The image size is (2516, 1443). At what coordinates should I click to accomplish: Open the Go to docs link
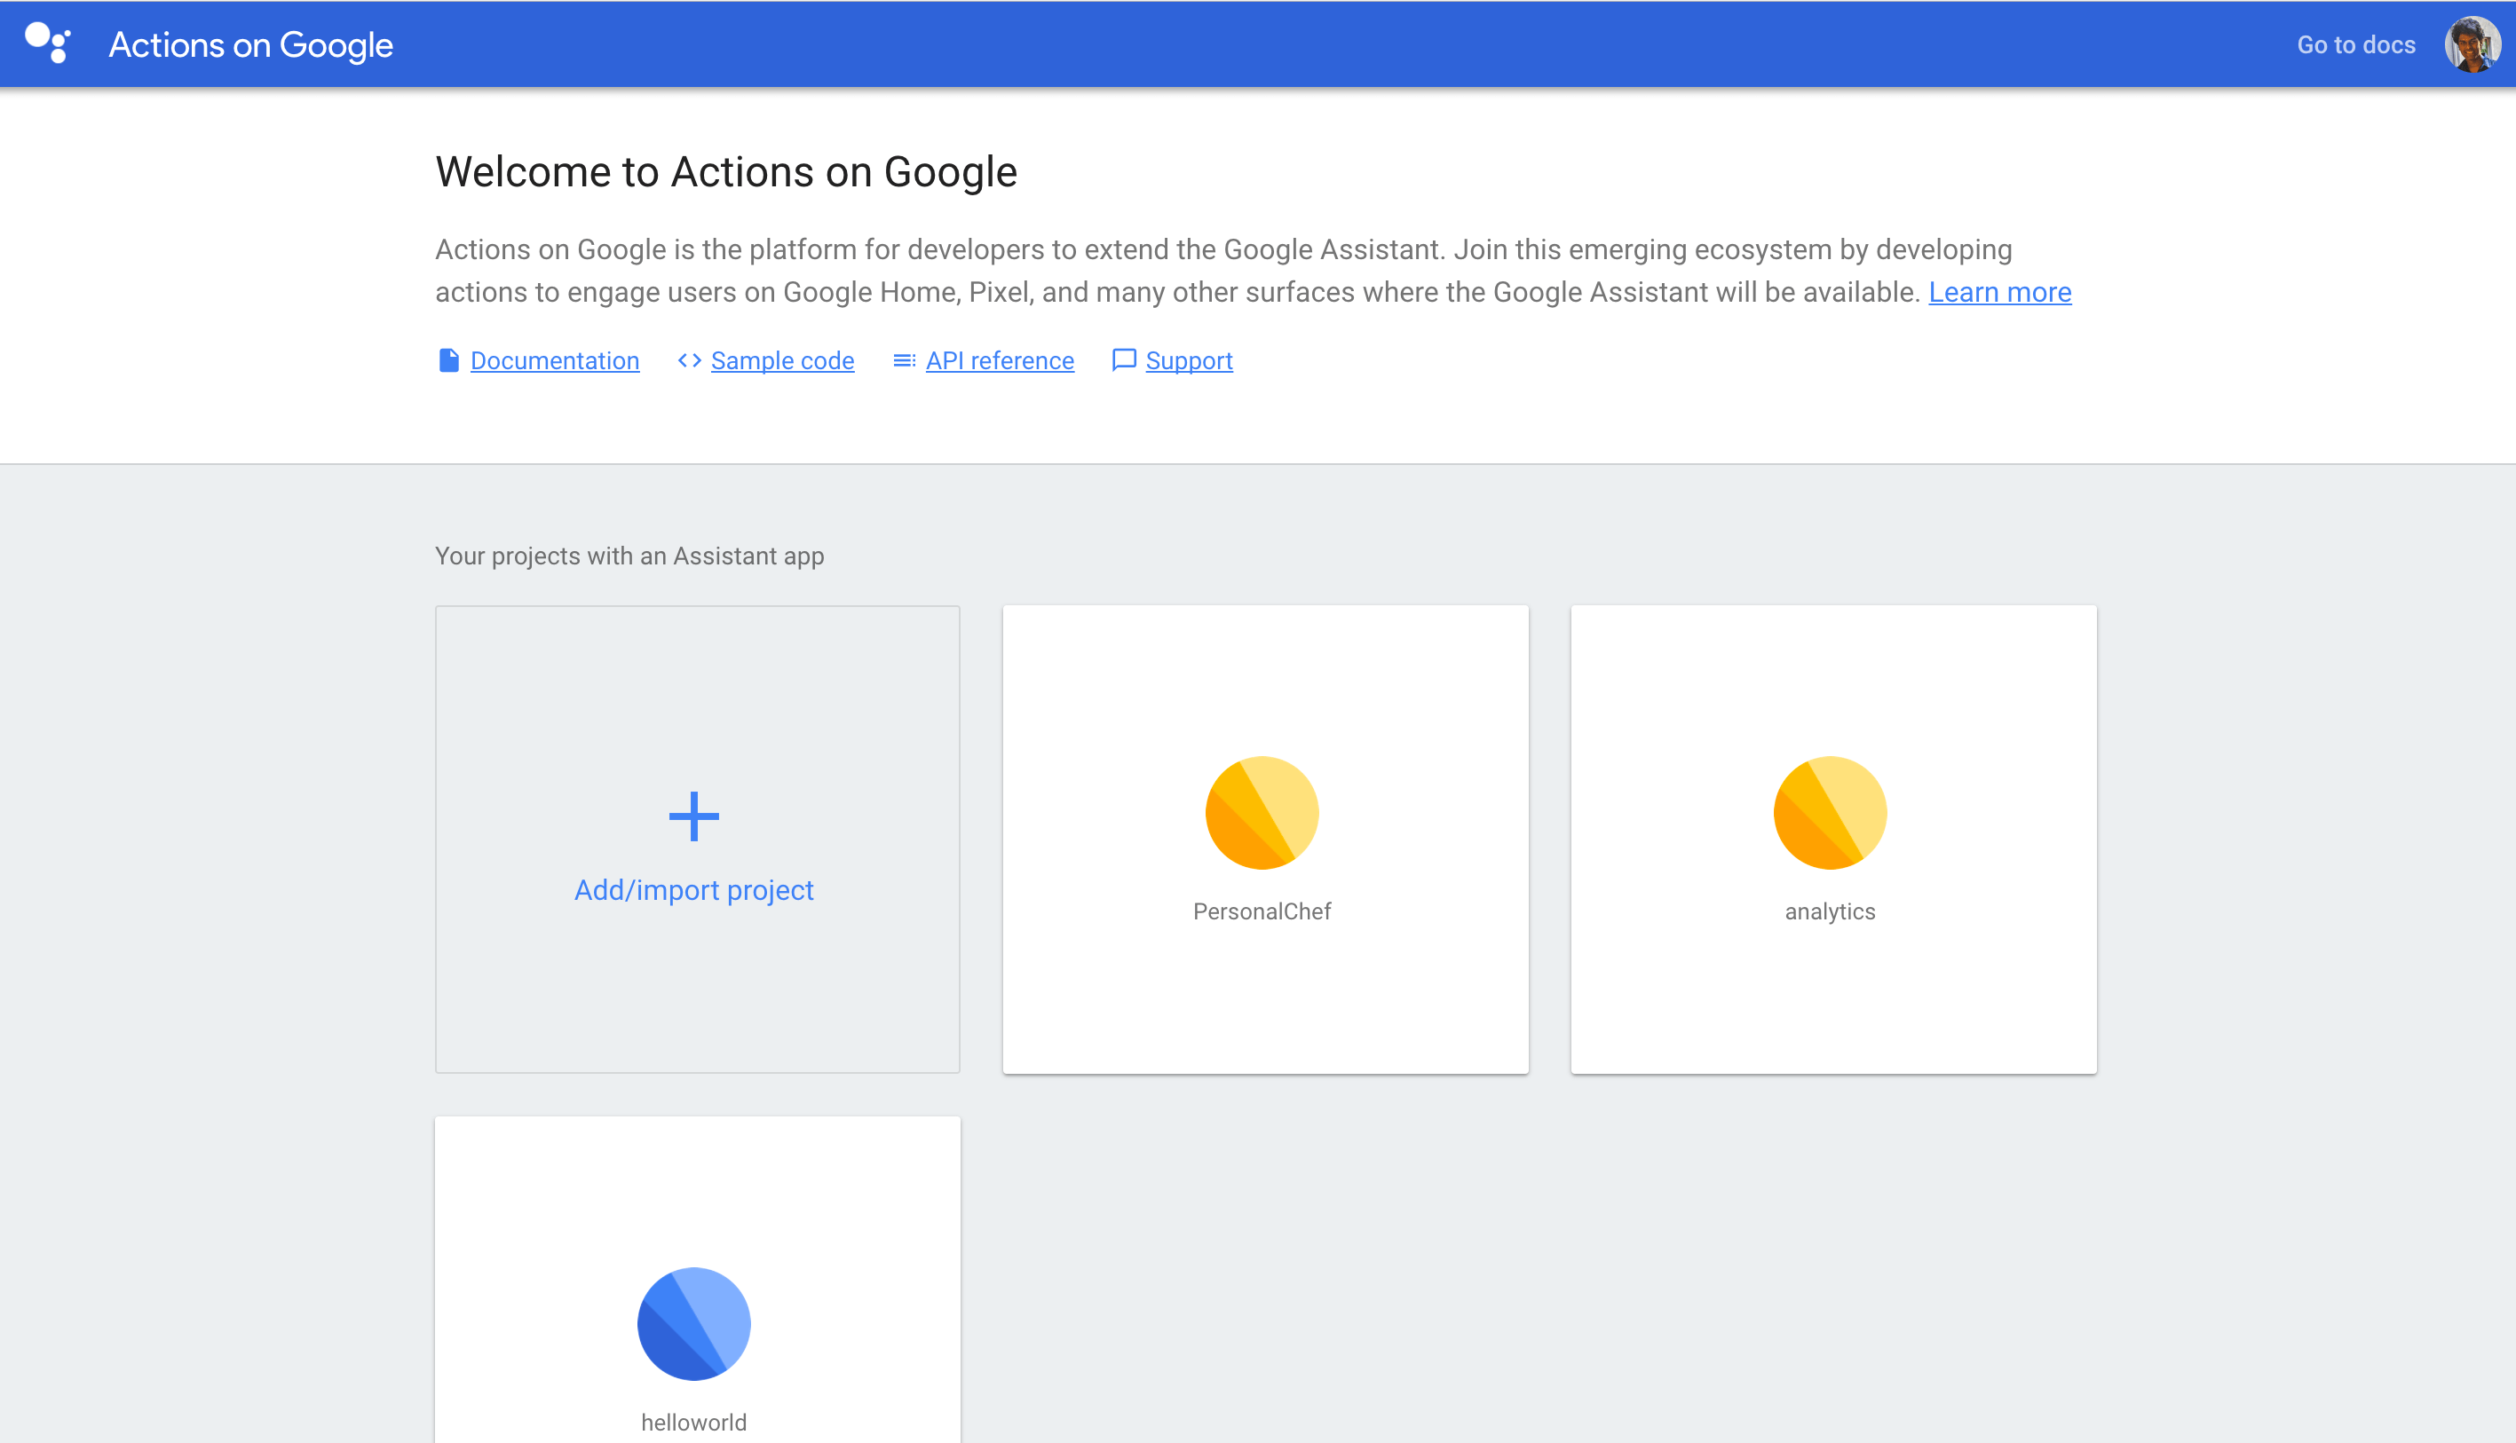(2355, 44)
